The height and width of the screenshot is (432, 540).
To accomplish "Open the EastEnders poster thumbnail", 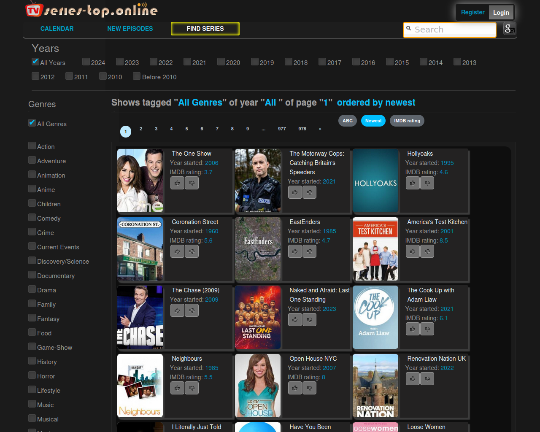I will coord(258,249).
